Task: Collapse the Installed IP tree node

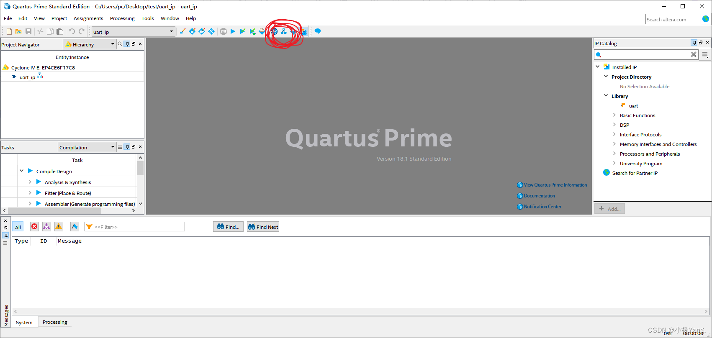Action: (x=598, y=67)
